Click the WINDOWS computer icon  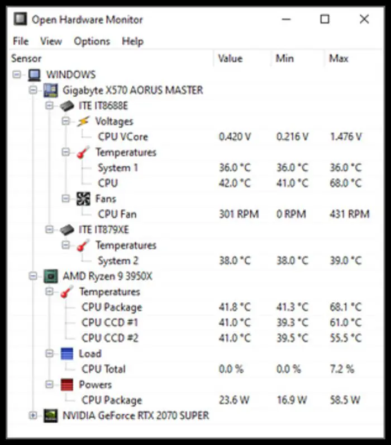(x=35, y=75)
